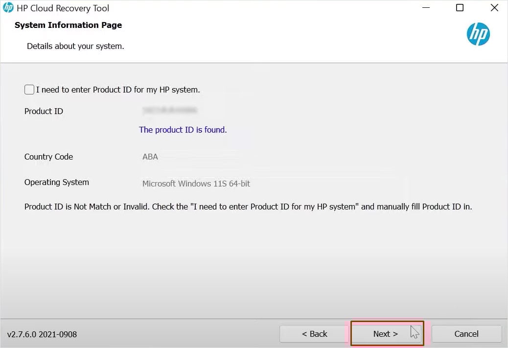Click the round blue HP logo in header
This screenshot has width=508, height=348.
[x=478, y=34]
